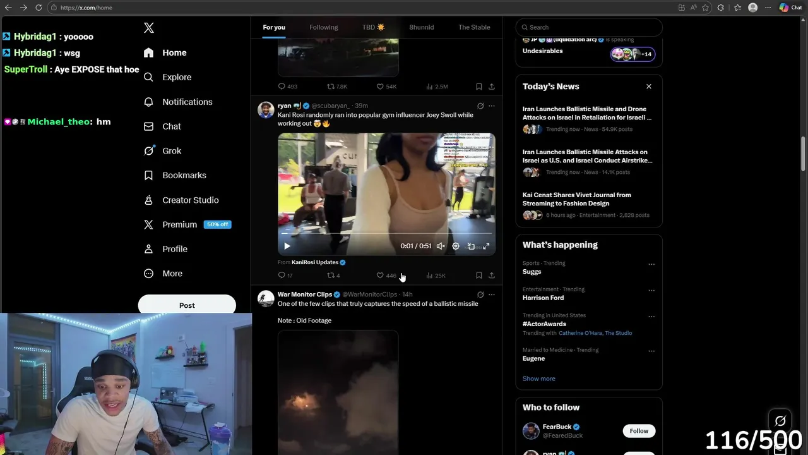Image resolution: width=808 pixels, height=455 pixels.
Task: View analytics of ryan's post 25K
Action: [x=436, y=276]
